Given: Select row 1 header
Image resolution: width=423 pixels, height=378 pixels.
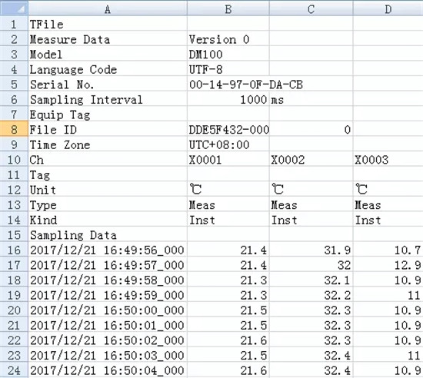Looking at the screenshot, I should pos(14,24).
